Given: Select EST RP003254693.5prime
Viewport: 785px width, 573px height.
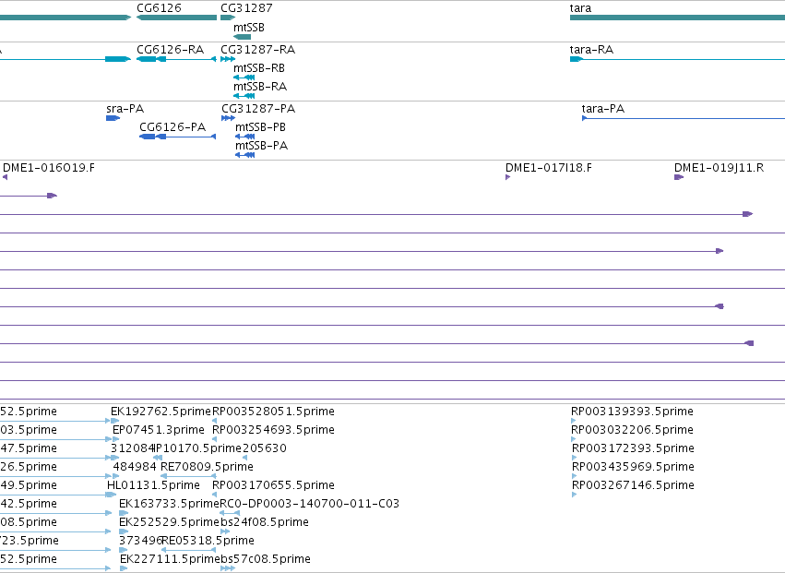Looking at the screenshot, I should pos(273,430).
